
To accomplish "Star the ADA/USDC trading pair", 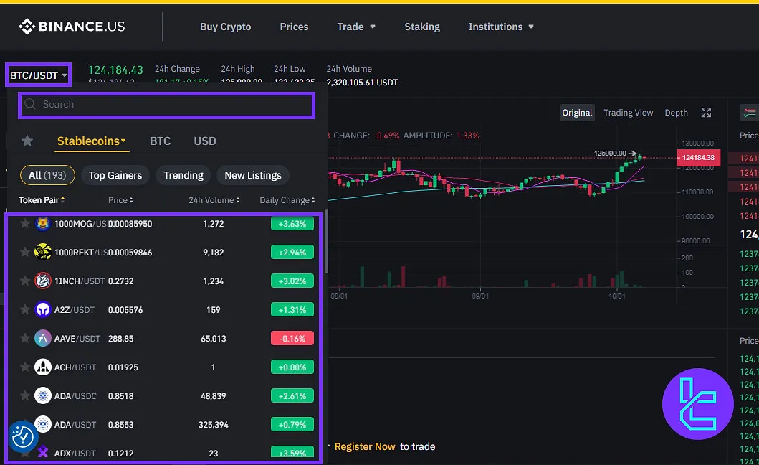I will (x=24, y=395).
